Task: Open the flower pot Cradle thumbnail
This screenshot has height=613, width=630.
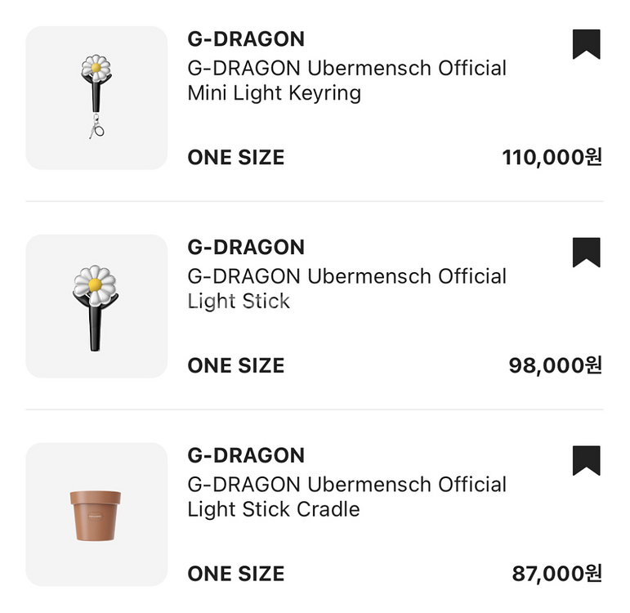Action: [96, 515]
